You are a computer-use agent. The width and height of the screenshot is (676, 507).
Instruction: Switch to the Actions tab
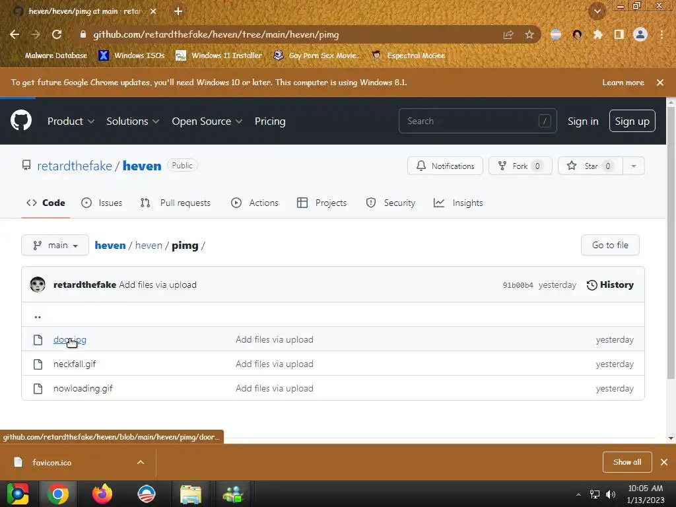(x=255, y=203)
